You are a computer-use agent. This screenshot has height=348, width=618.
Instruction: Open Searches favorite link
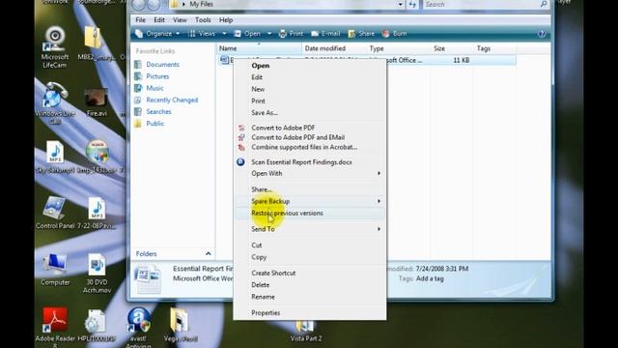pyautogui.click(x=158, y=112)
